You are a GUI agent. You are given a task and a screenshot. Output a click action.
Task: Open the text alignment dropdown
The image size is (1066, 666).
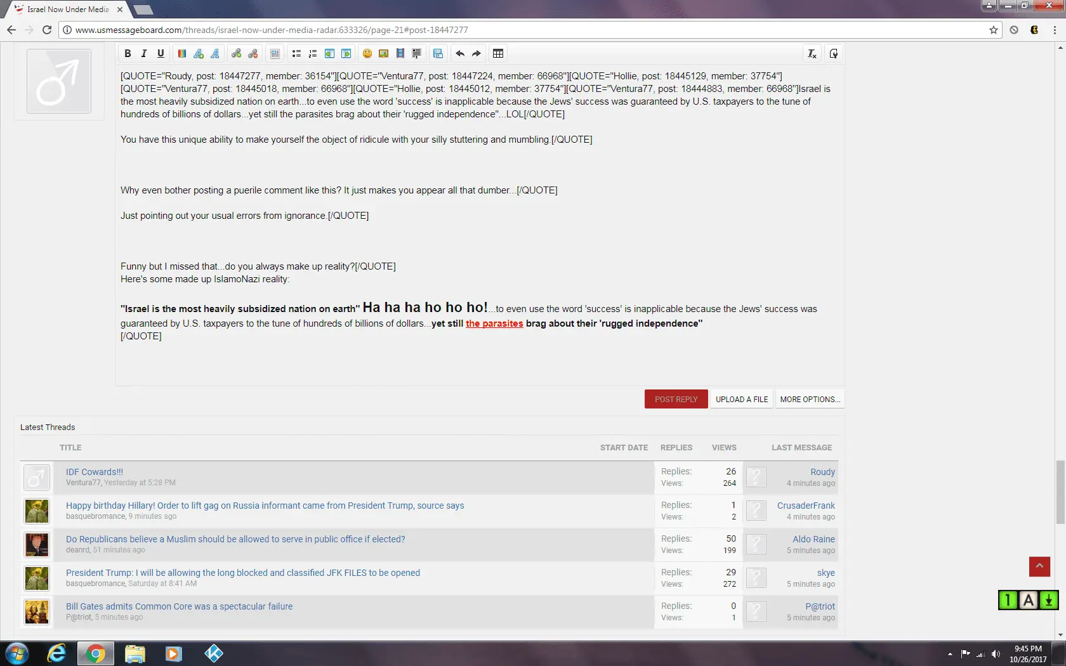(x=275, y=54)
